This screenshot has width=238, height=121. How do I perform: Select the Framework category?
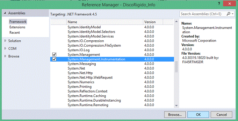[x=18, y=22]
